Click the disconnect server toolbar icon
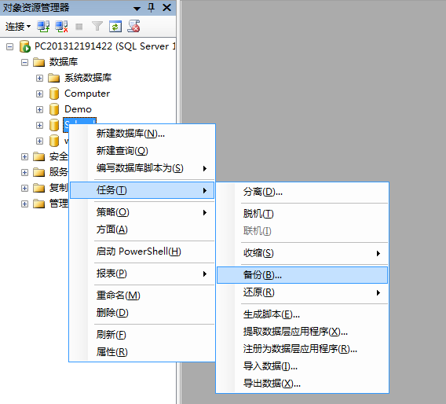 pos(61,27)
